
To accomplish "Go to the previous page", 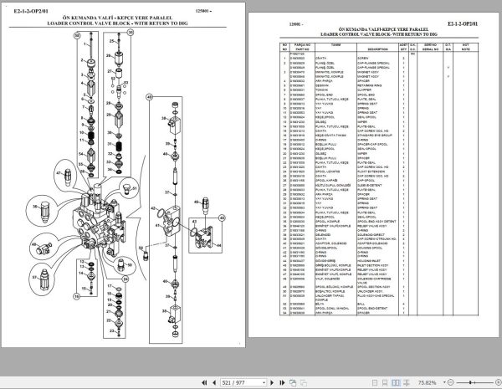I will click(214, 382).
